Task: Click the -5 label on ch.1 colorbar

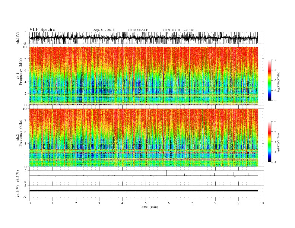Action: coord(275,80)
